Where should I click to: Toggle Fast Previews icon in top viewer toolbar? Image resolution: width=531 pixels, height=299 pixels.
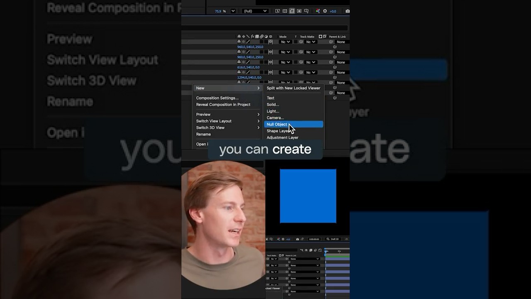pyautogui.click(x=278, y=11)
